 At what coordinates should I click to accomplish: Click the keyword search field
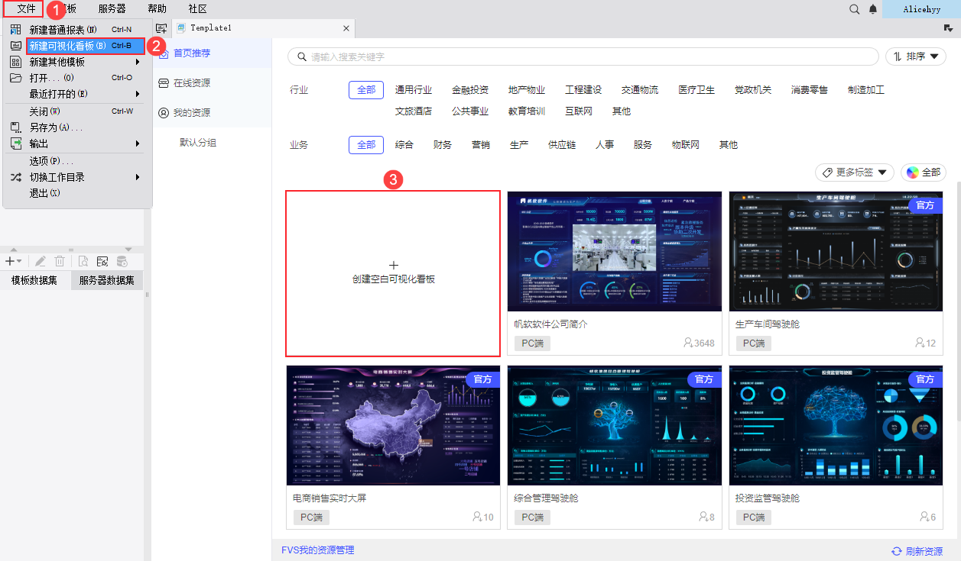coord(583,56)
